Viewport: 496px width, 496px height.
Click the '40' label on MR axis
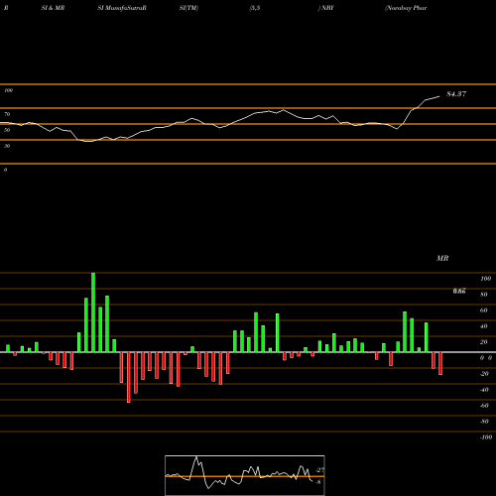click(x=484, y=326)
